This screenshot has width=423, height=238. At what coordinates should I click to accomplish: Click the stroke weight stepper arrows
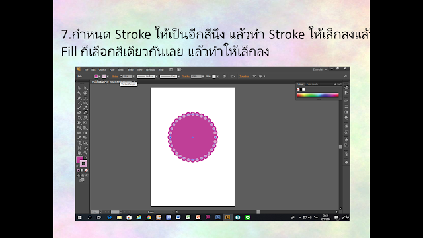click(x=121, y=77)
